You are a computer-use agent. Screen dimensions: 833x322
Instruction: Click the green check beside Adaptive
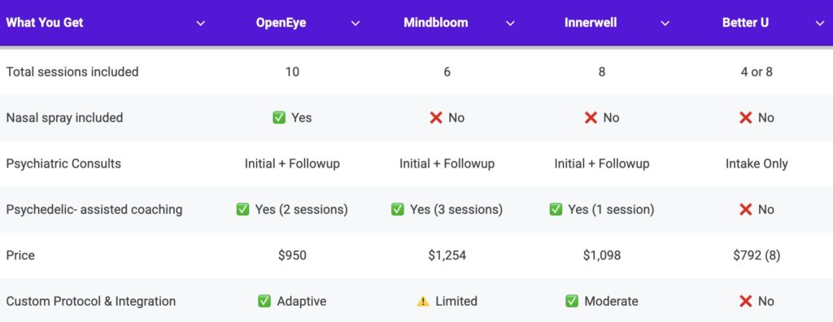tap(264, 302)
